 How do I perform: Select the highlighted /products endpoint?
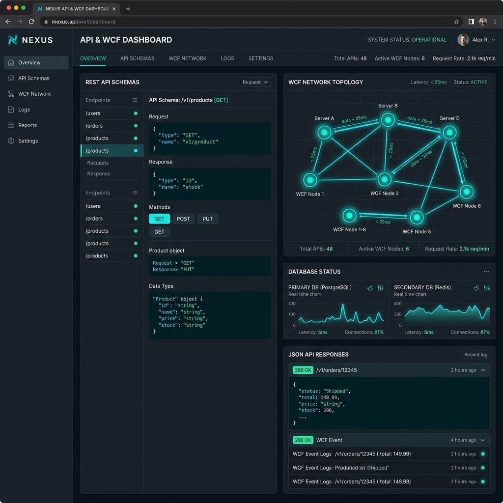click(112, 151)
